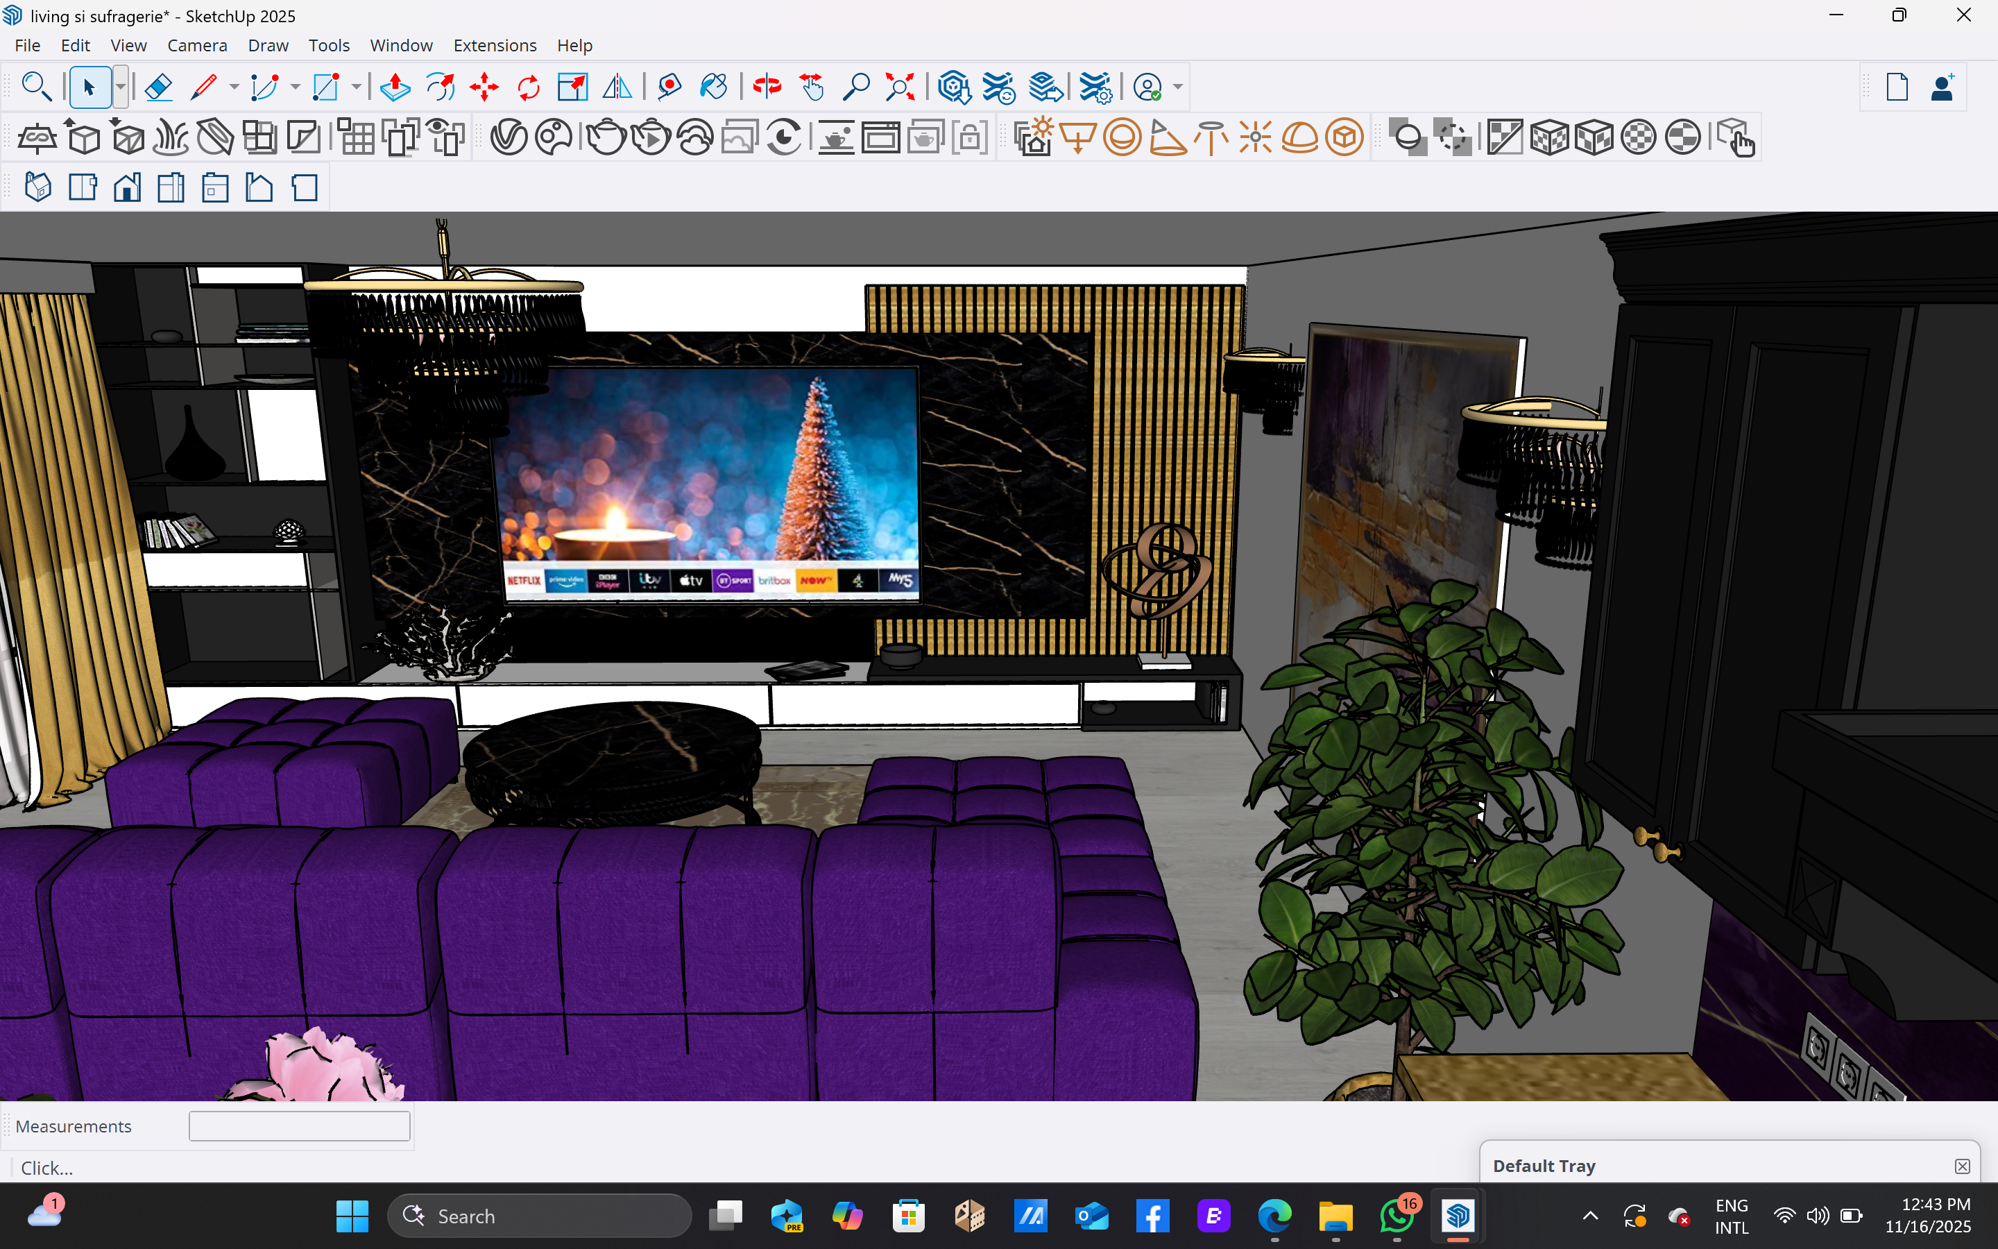1998x1249 pixels.
Task: Click the Zoom Extents icon
Action: pyautogui.click(x=900, y=87)
